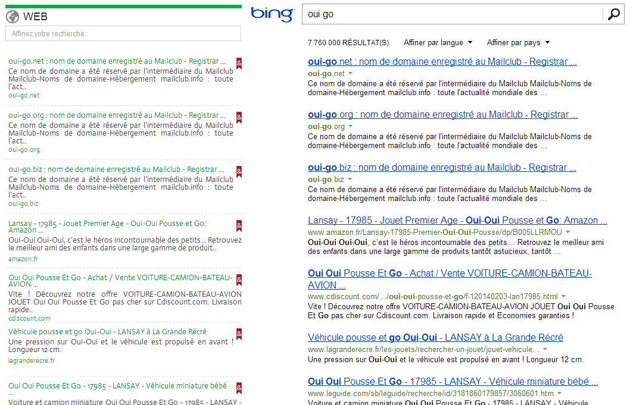Click the small oui-go.biz URL in the WEB panel
Image resolution: width=627 pixels, height=405 pixels.
(23, 204)
